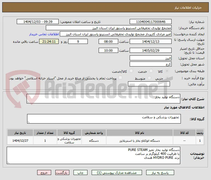Click the validity hour field 10:00
Image resolution: width=211 pixels, height=180 pixels.
[x=108, y=50]
